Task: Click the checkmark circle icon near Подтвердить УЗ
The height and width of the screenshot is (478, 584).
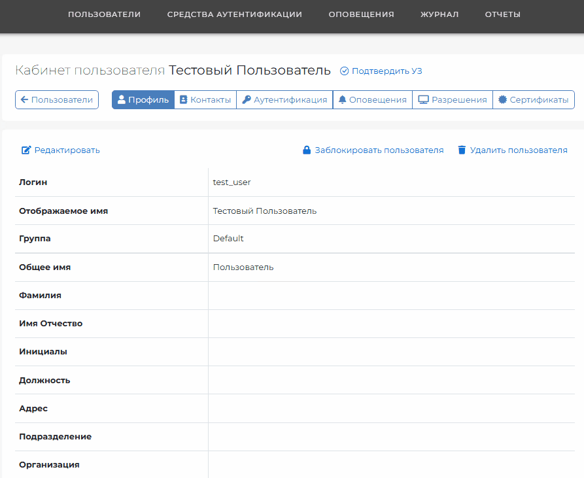Action: click(x=344, y=71)
